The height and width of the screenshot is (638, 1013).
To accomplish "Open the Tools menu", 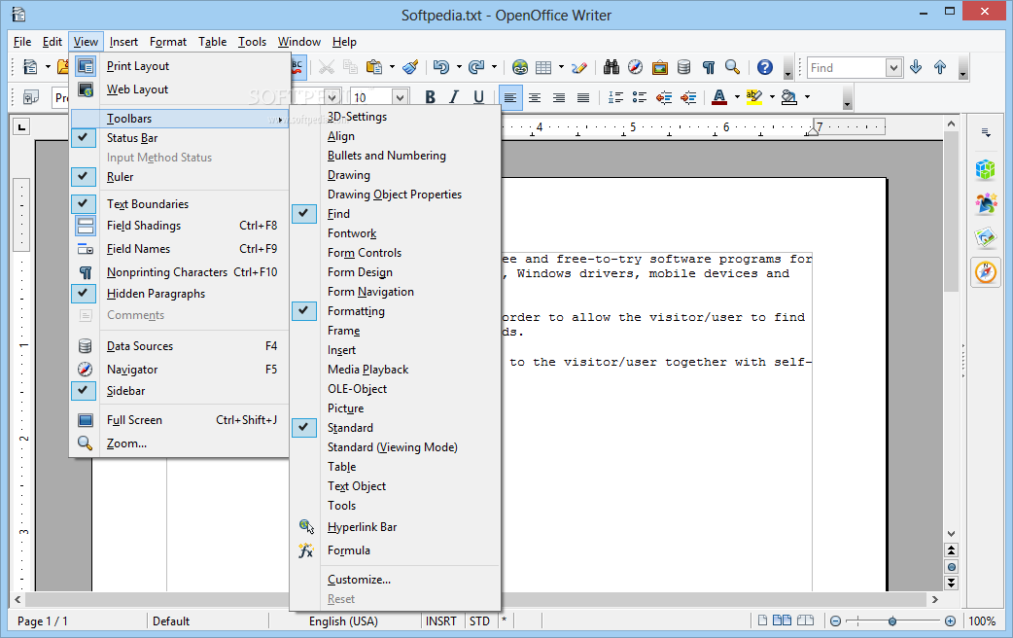I will [x=252, y=42].
